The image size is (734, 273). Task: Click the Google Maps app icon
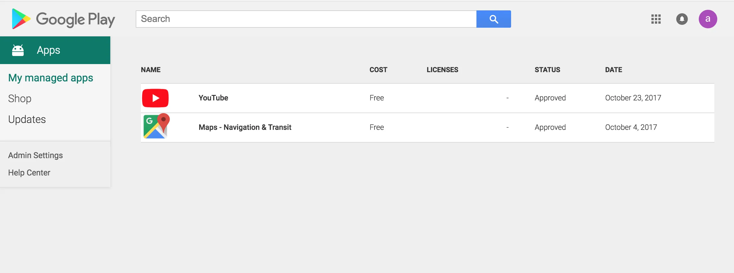156,126
